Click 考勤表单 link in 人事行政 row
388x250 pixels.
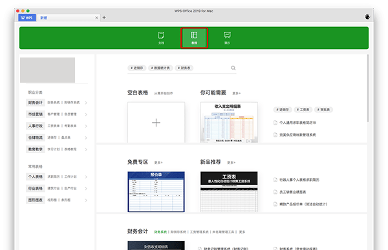click(x=70, y=126)
